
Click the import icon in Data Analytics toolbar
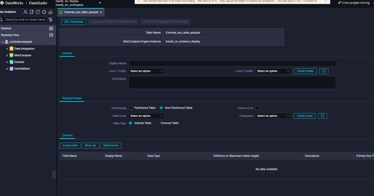pos(50,12)
